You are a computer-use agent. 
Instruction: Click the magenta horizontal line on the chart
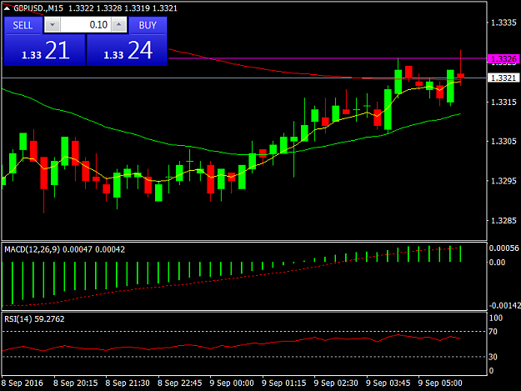(x=328, y=58)
